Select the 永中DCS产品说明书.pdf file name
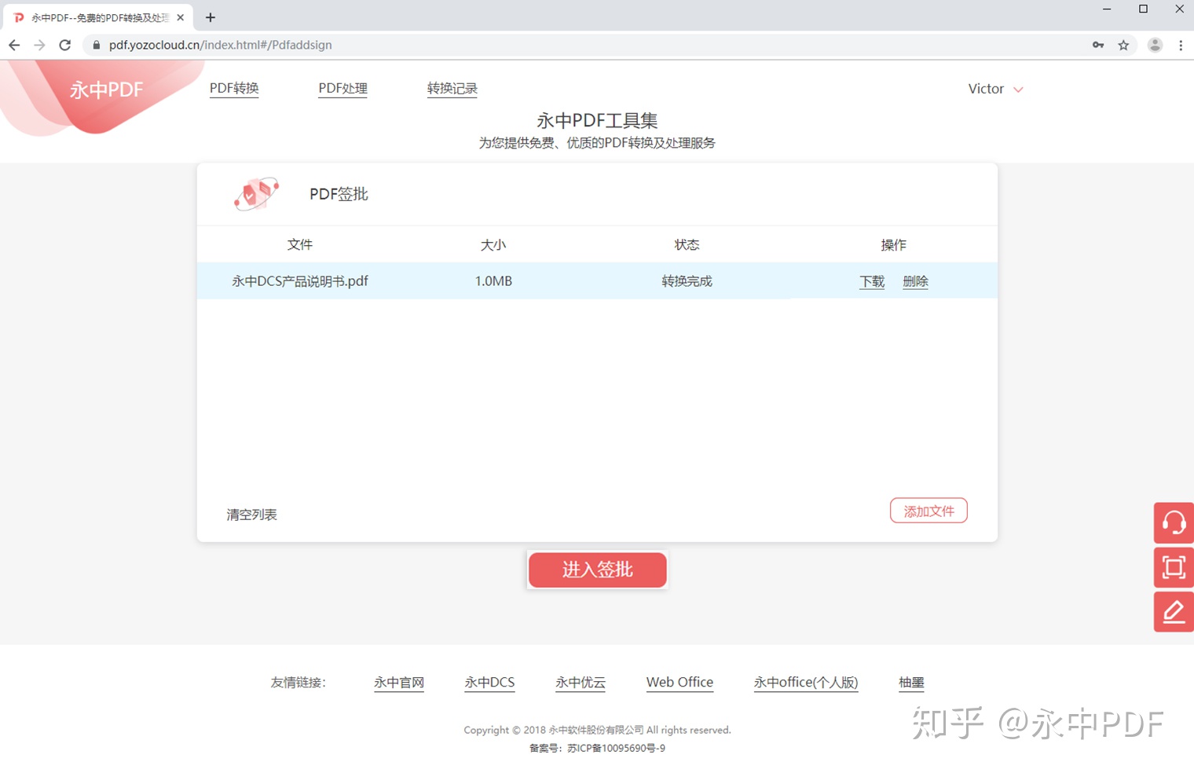This screenshot has height=773, width=1194. coord(300,281)
